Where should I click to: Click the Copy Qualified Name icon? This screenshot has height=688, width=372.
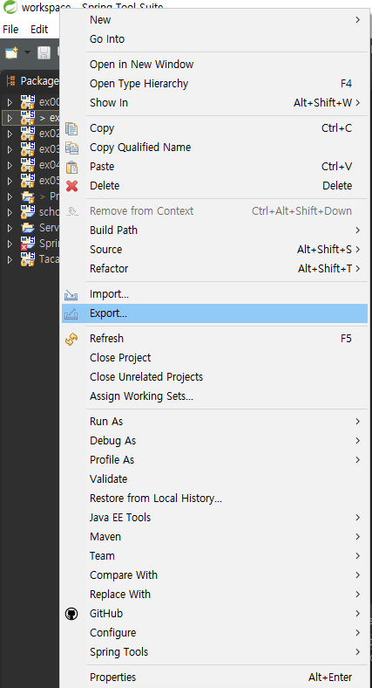(x=71, y=148)
